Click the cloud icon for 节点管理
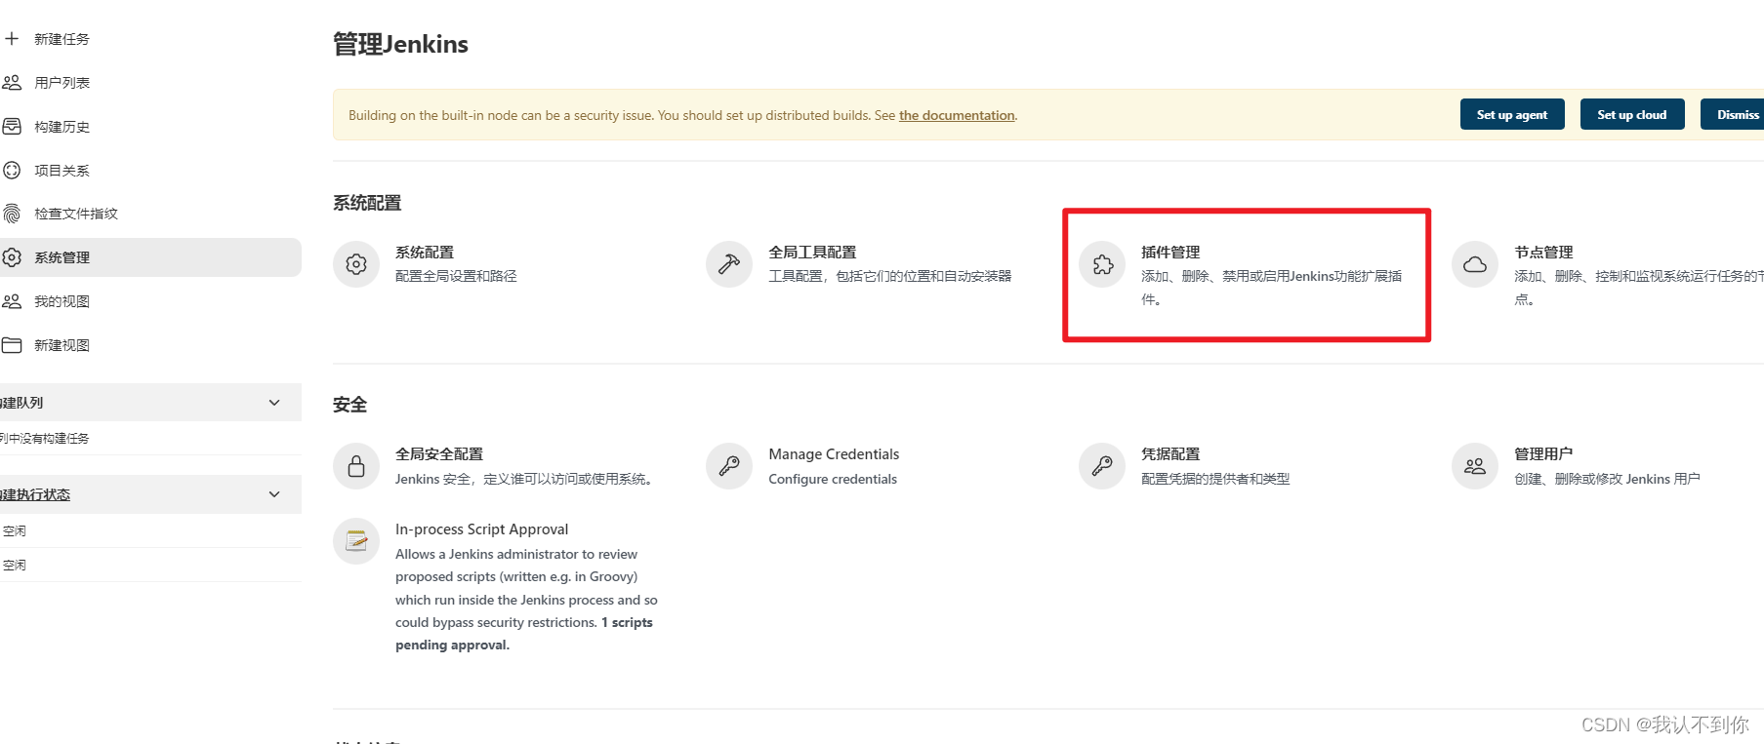 coord(1475,264)
